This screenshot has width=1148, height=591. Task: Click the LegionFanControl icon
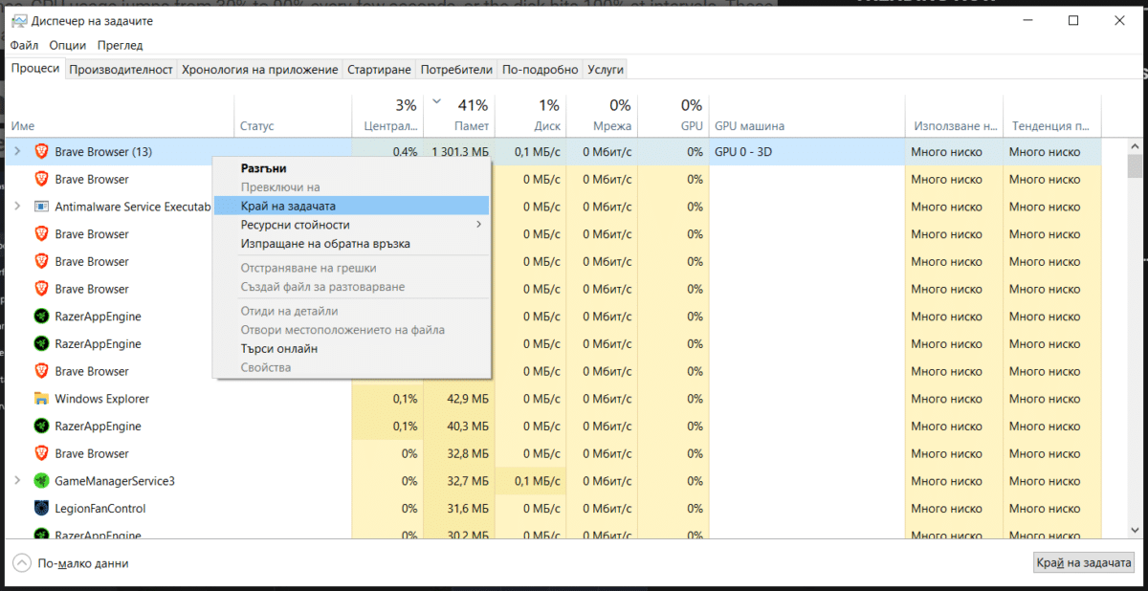(41, 509)
